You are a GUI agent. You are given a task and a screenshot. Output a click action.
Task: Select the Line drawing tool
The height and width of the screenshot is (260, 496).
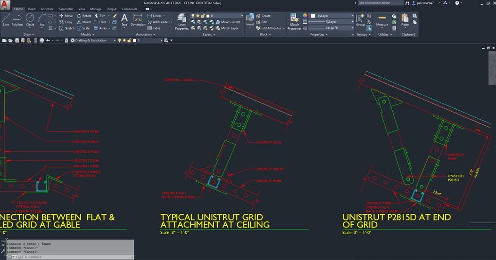[6, 20]
